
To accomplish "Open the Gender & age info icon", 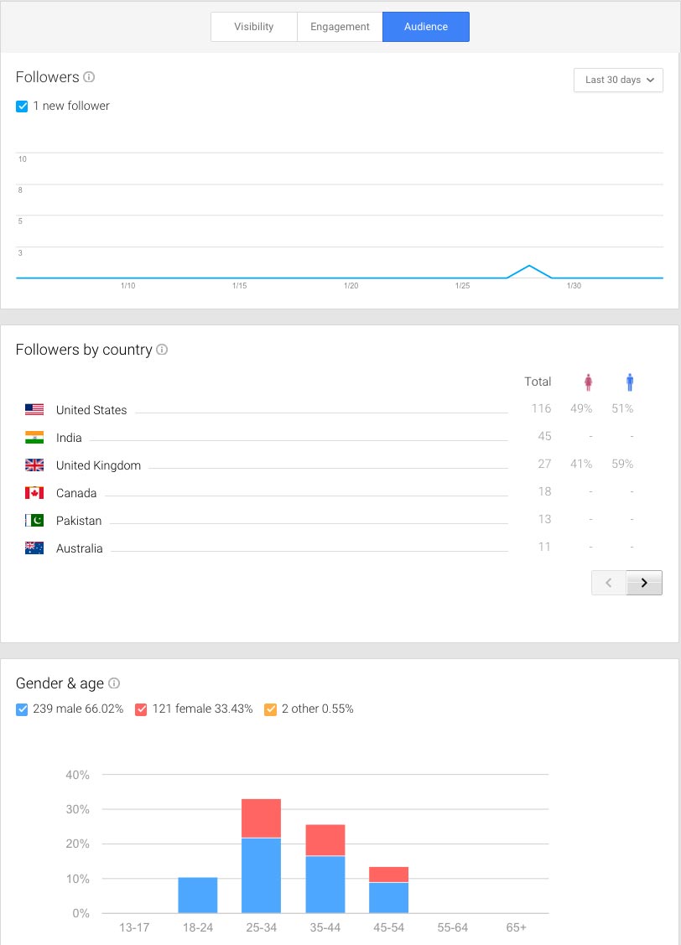I will point(112,683).
